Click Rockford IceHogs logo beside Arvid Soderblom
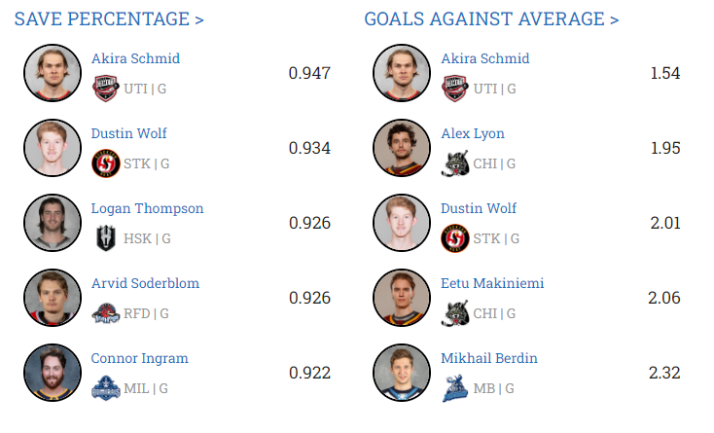This screenshot has height=433, width=714. [105, 313]
